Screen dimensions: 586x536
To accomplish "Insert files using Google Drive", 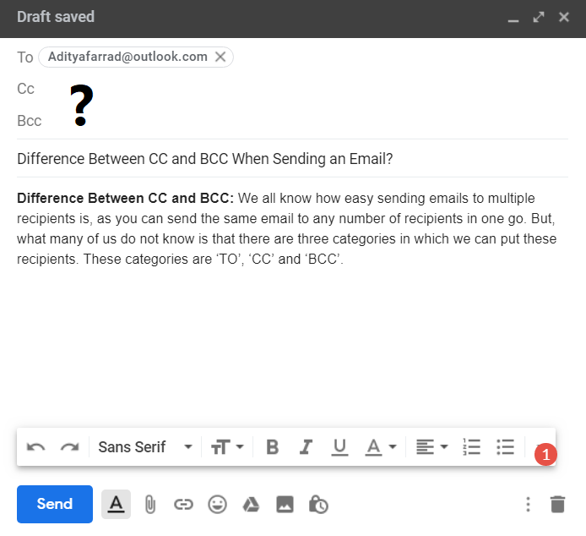I will (x=251, y=505).
